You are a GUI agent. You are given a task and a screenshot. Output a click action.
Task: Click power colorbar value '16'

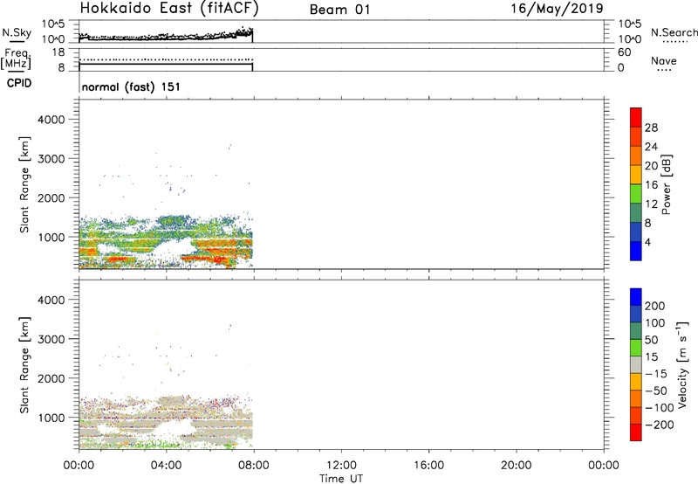tap(651, 185)
